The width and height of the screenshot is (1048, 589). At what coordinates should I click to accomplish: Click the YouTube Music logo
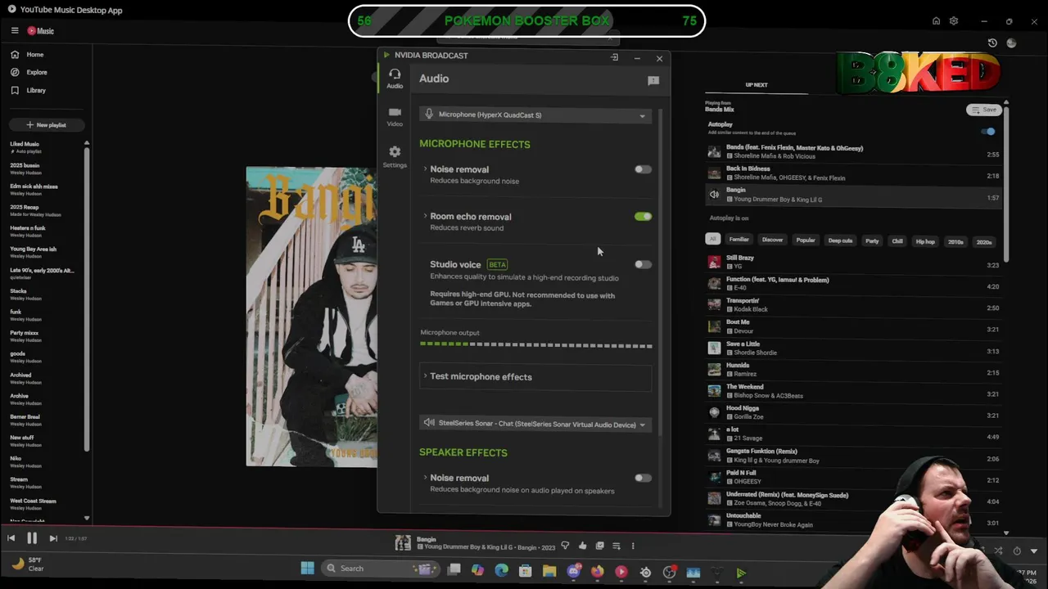tap(41, 31)
